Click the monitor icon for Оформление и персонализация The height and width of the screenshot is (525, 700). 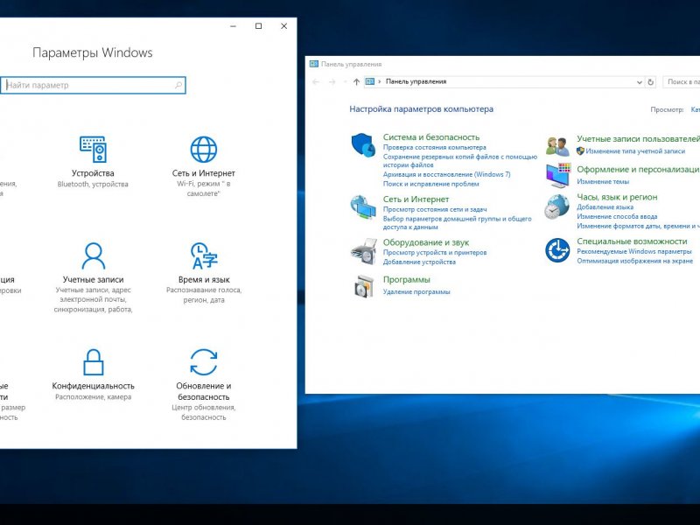tap(558, 175)
